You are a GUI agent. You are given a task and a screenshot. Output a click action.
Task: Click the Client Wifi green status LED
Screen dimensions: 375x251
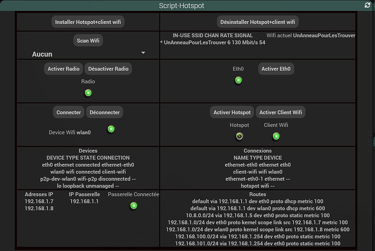276,136
